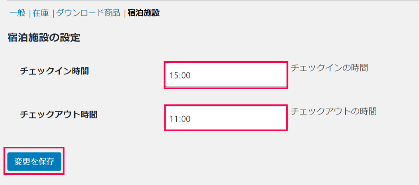
Task: Place cursor on the 15:00 value
Action: [x=180, y=76]
